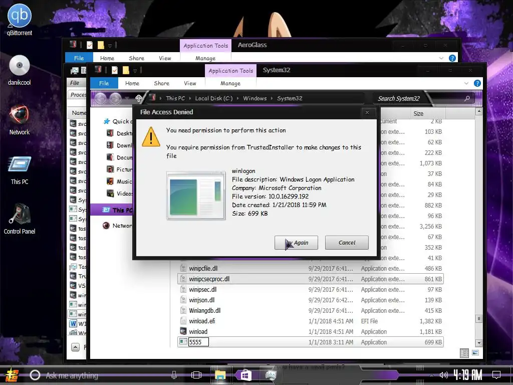513x385 pixels.
Task: Click Local Disk (C:) in the address bar
Action: pyautogui.click(x=213, y=98)
